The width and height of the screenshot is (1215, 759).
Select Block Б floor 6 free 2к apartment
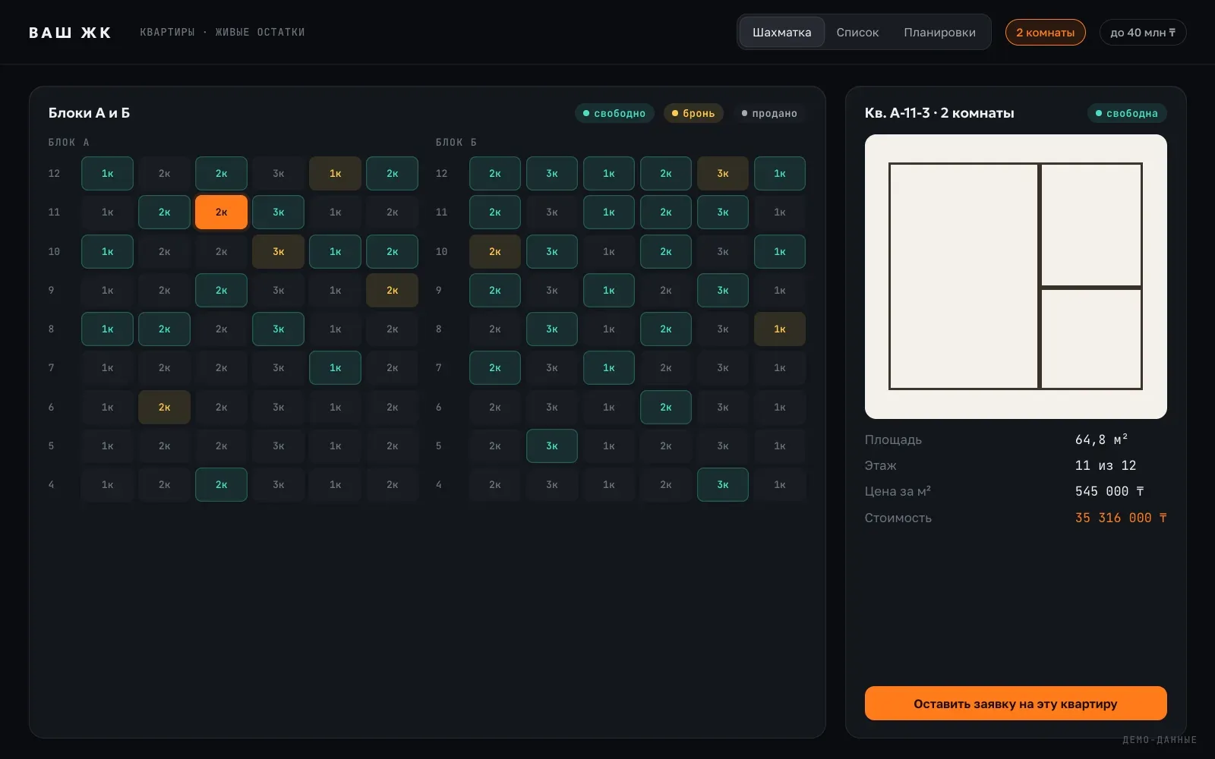point(665,407)
